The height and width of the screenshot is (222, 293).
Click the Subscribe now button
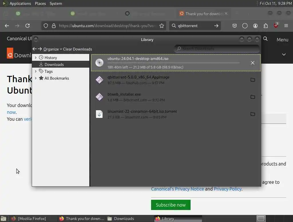[171, 205]
